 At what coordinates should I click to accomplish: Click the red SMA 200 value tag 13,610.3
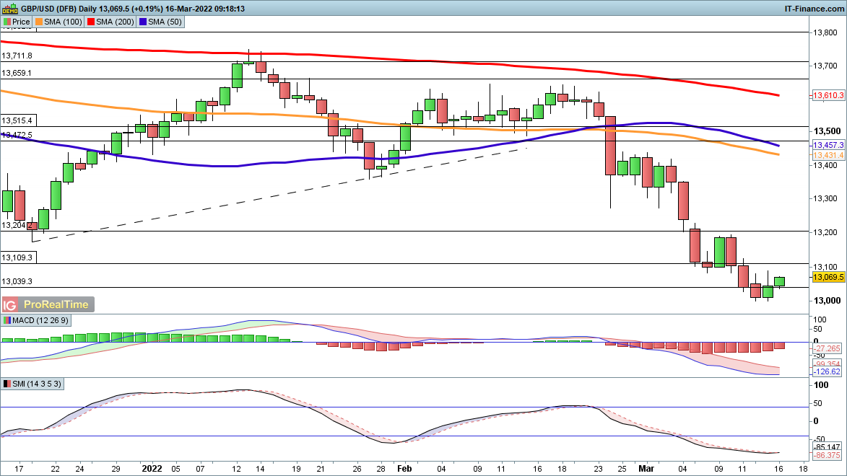pos(828,95)
